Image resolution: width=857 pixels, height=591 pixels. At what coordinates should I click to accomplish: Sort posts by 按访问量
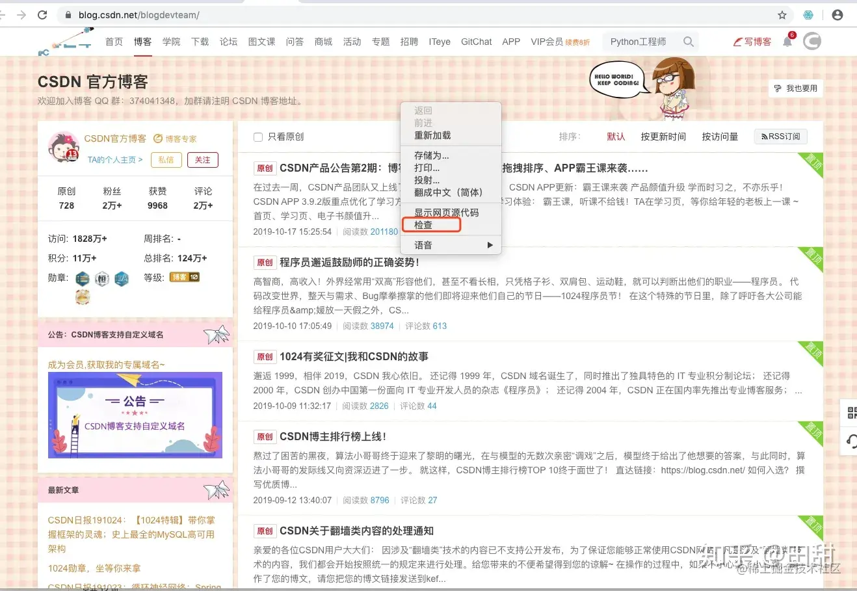(720, 137)
